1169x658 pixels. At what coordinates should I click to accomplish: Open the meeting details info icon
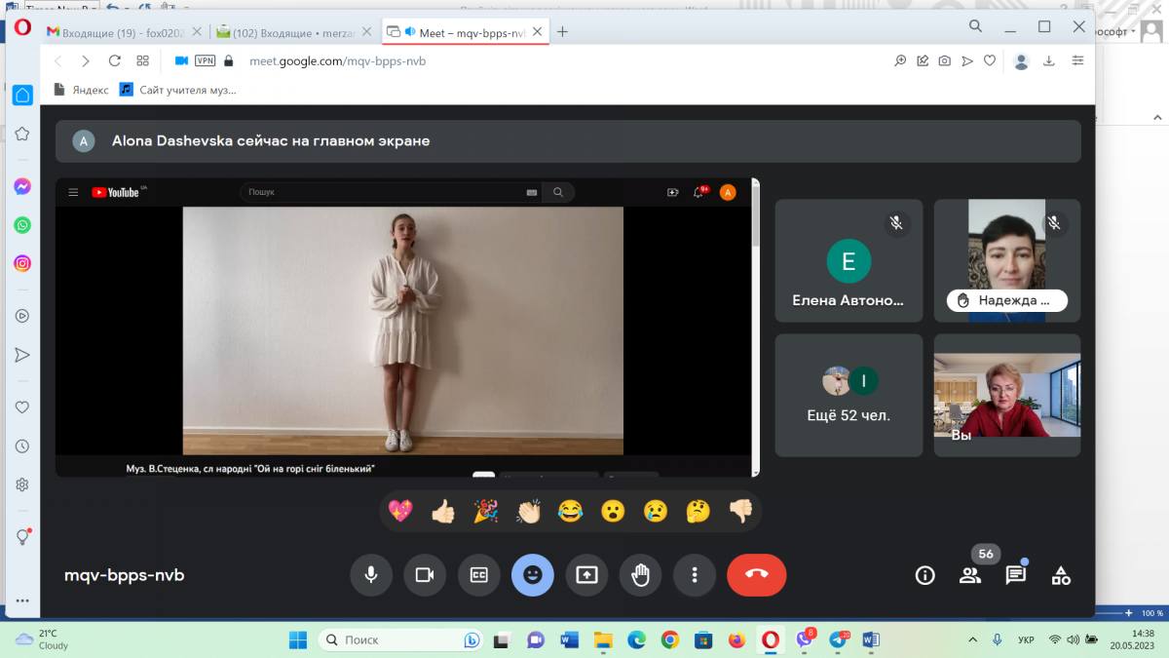[924, 575]
